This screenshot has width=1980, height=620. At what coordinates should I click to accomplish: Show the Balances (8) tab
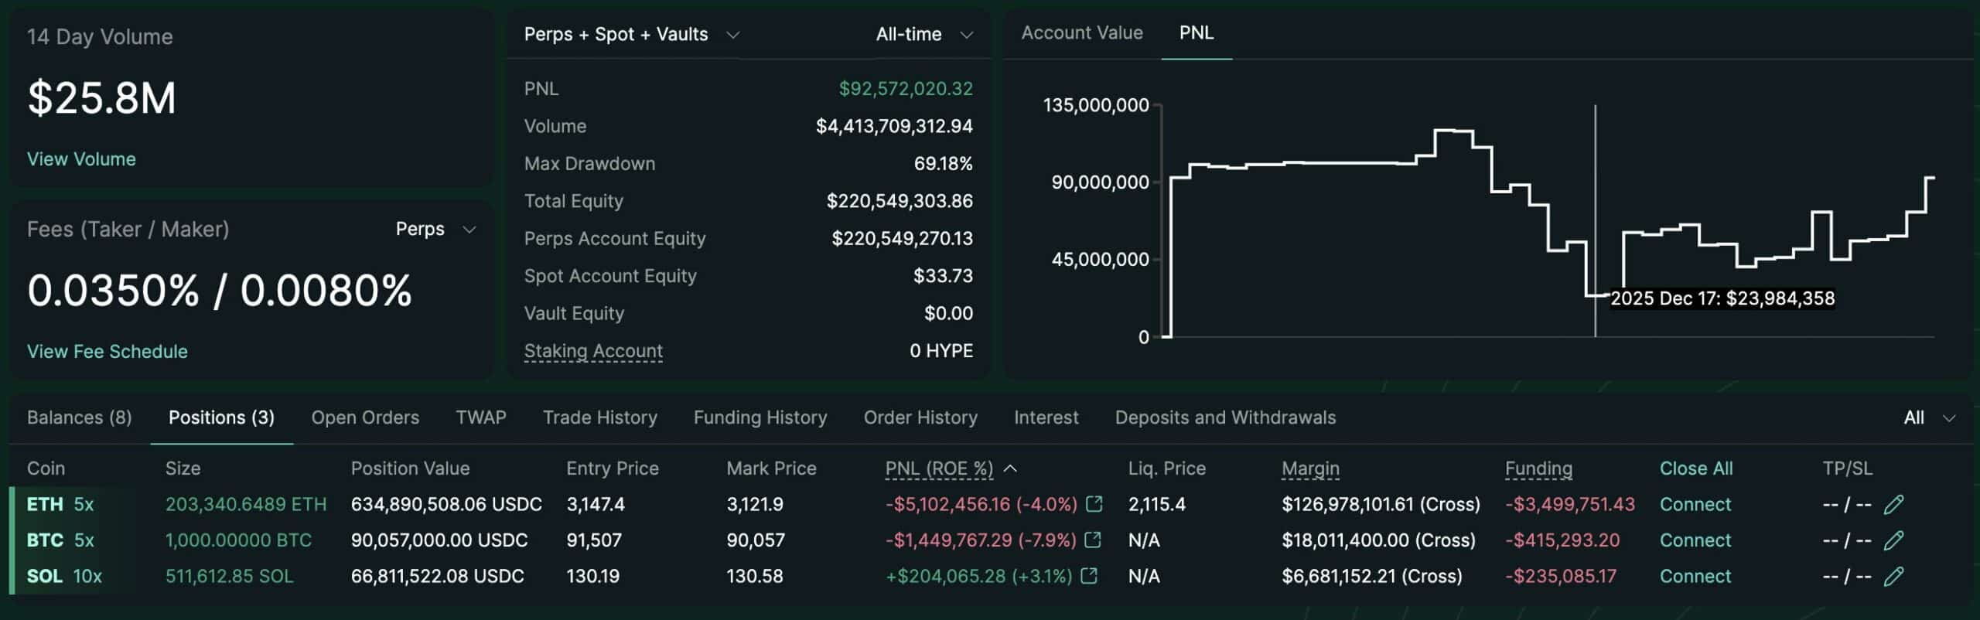(79, 417)
